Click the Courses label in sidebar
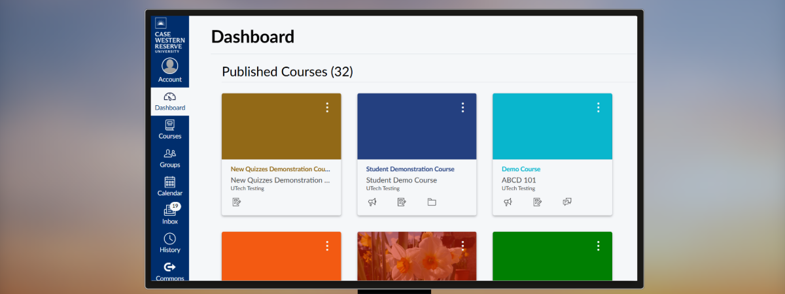 pos(170,137)
